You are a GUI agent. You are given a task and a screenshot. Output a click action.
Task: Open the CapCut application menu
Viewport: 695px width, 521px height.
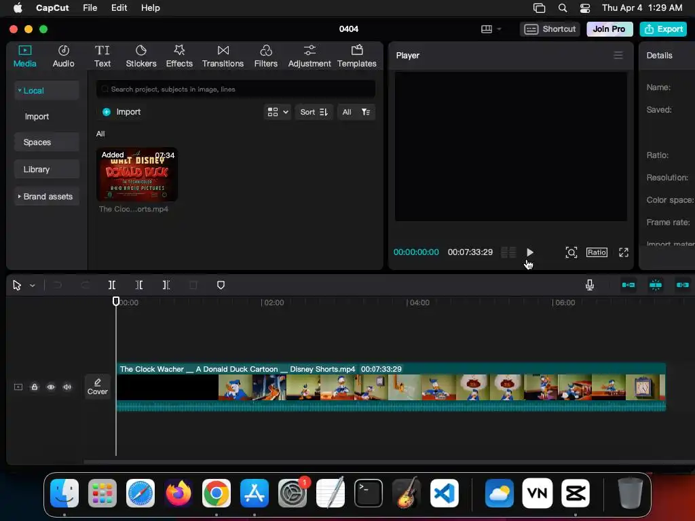pyautogui.click(x=52, y=7)
